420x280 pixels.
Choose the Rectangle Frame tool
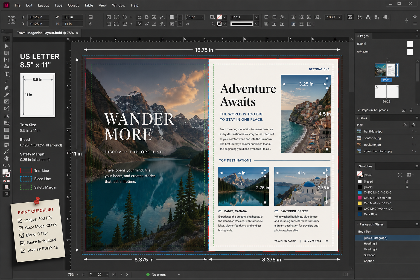pos(7,102)
